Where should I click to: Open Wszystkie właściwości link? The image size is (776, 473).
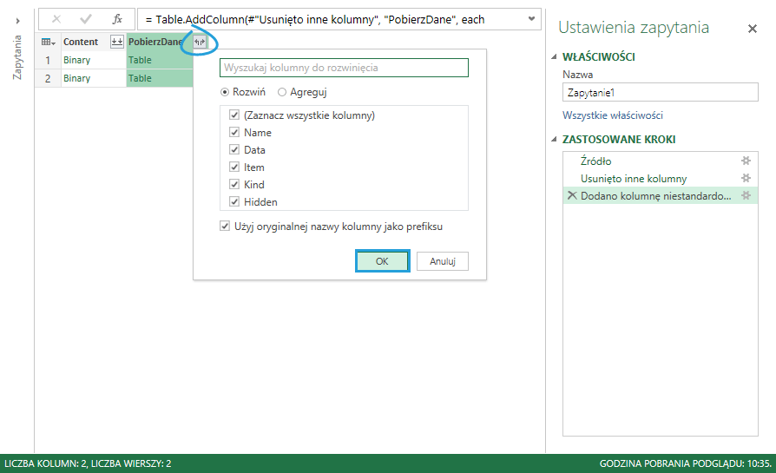(612, 115)
